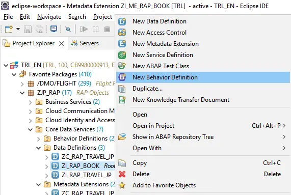Collapse the Core Data Services folder

click(x=30, y=129)
